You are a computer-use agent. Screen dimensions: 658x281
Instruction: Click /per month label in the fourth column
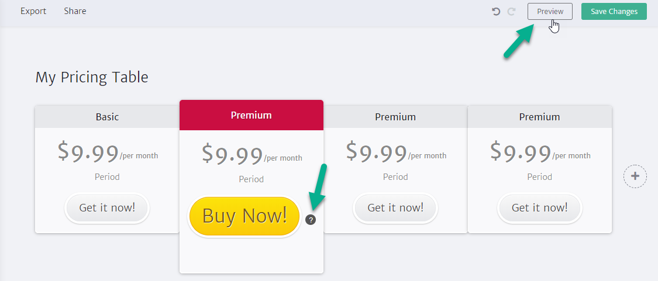(571, 156)
